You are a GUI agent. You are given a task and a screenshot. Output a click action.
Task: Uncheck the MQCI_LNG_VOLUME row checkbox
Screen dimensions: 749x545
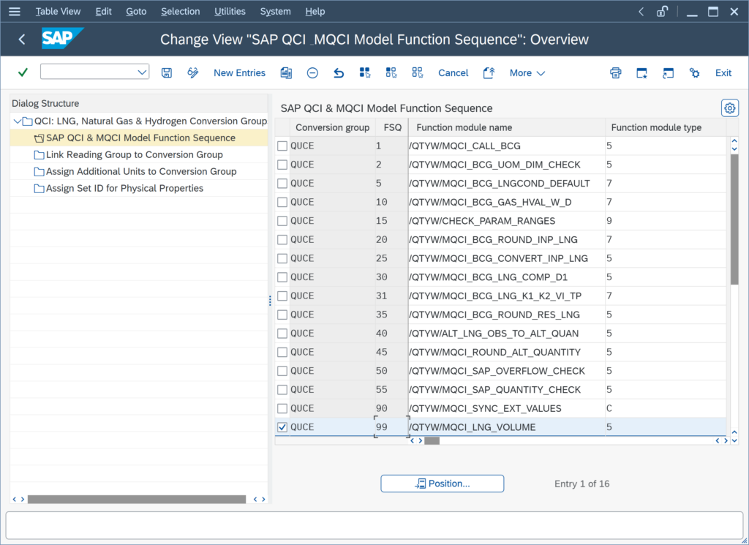click(x=282, y=427)
